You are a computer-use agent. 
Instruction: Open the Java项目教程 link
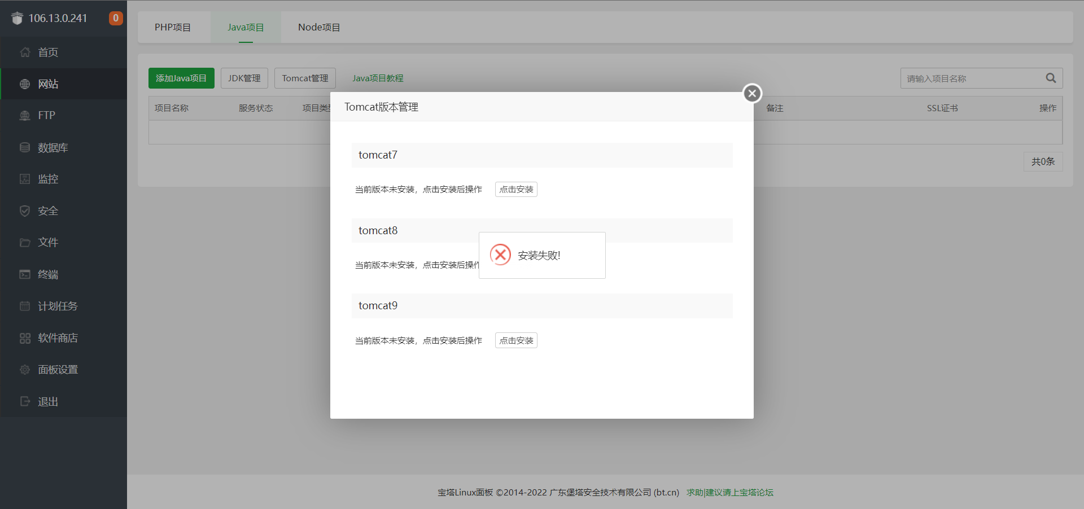click(x=378, y=78)
